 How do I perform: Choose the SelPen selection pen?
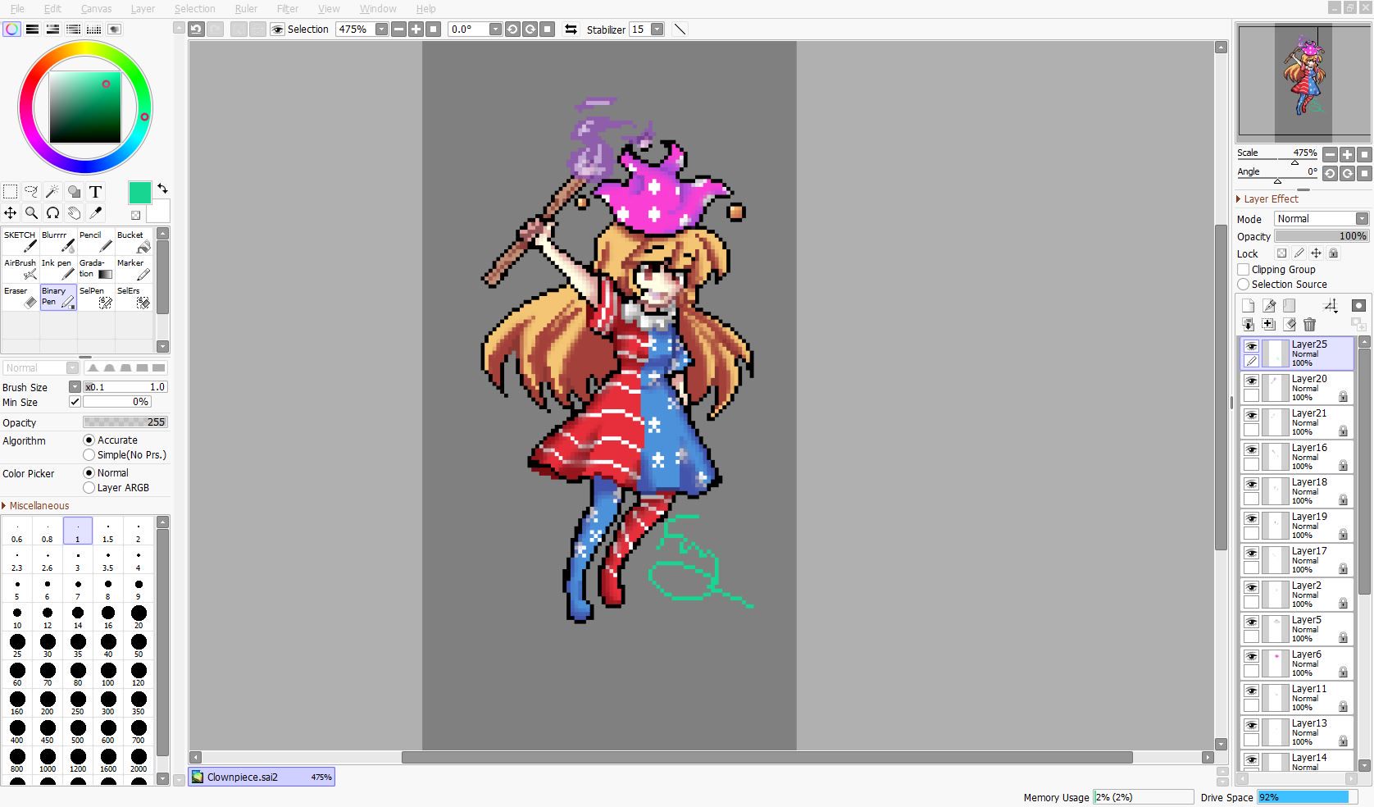tap(96, 298)
